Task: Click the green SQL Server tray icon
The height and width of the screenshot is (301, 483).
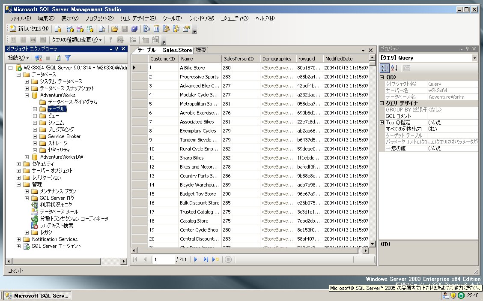Action: pyautogui.click(x=461, y=295)
